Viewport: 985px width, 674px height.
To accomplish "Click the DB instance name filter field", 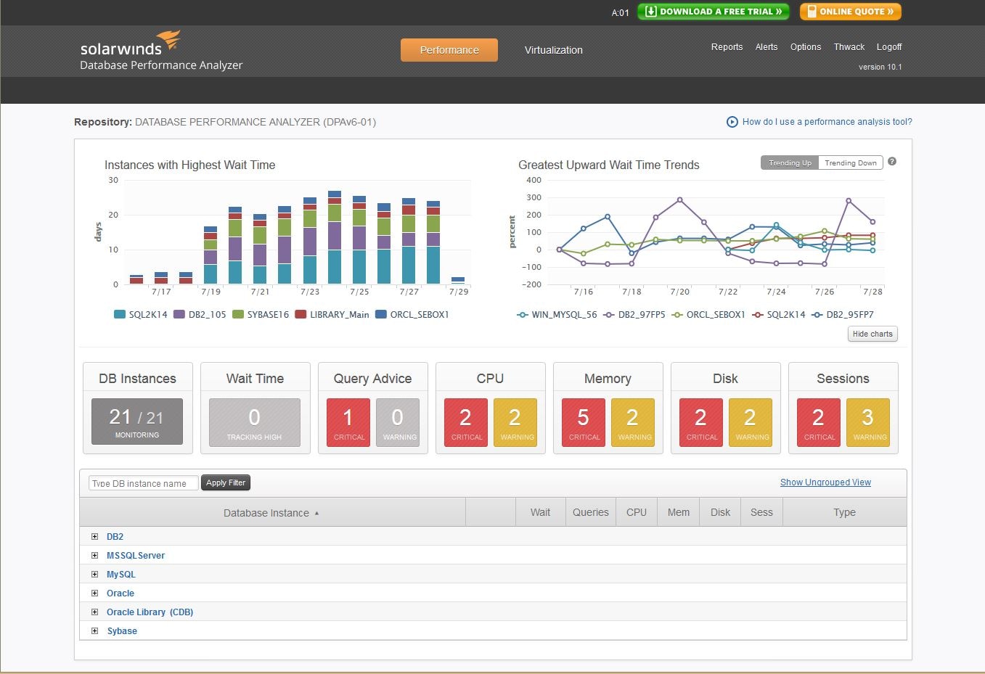I will point(143,483).
